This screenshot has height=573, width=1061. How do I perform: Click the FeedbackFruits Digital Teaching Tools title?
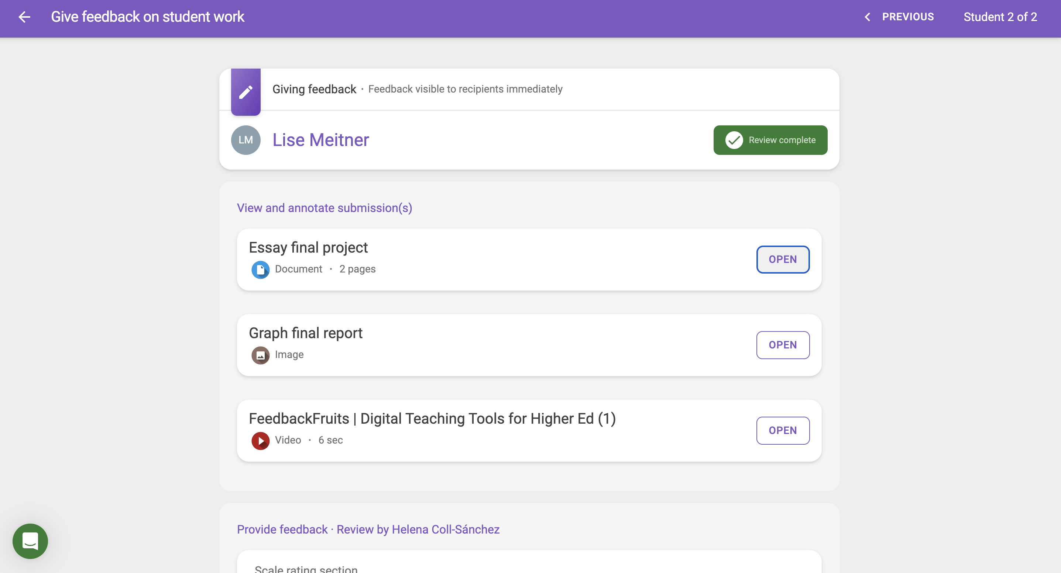click(432, 419)
